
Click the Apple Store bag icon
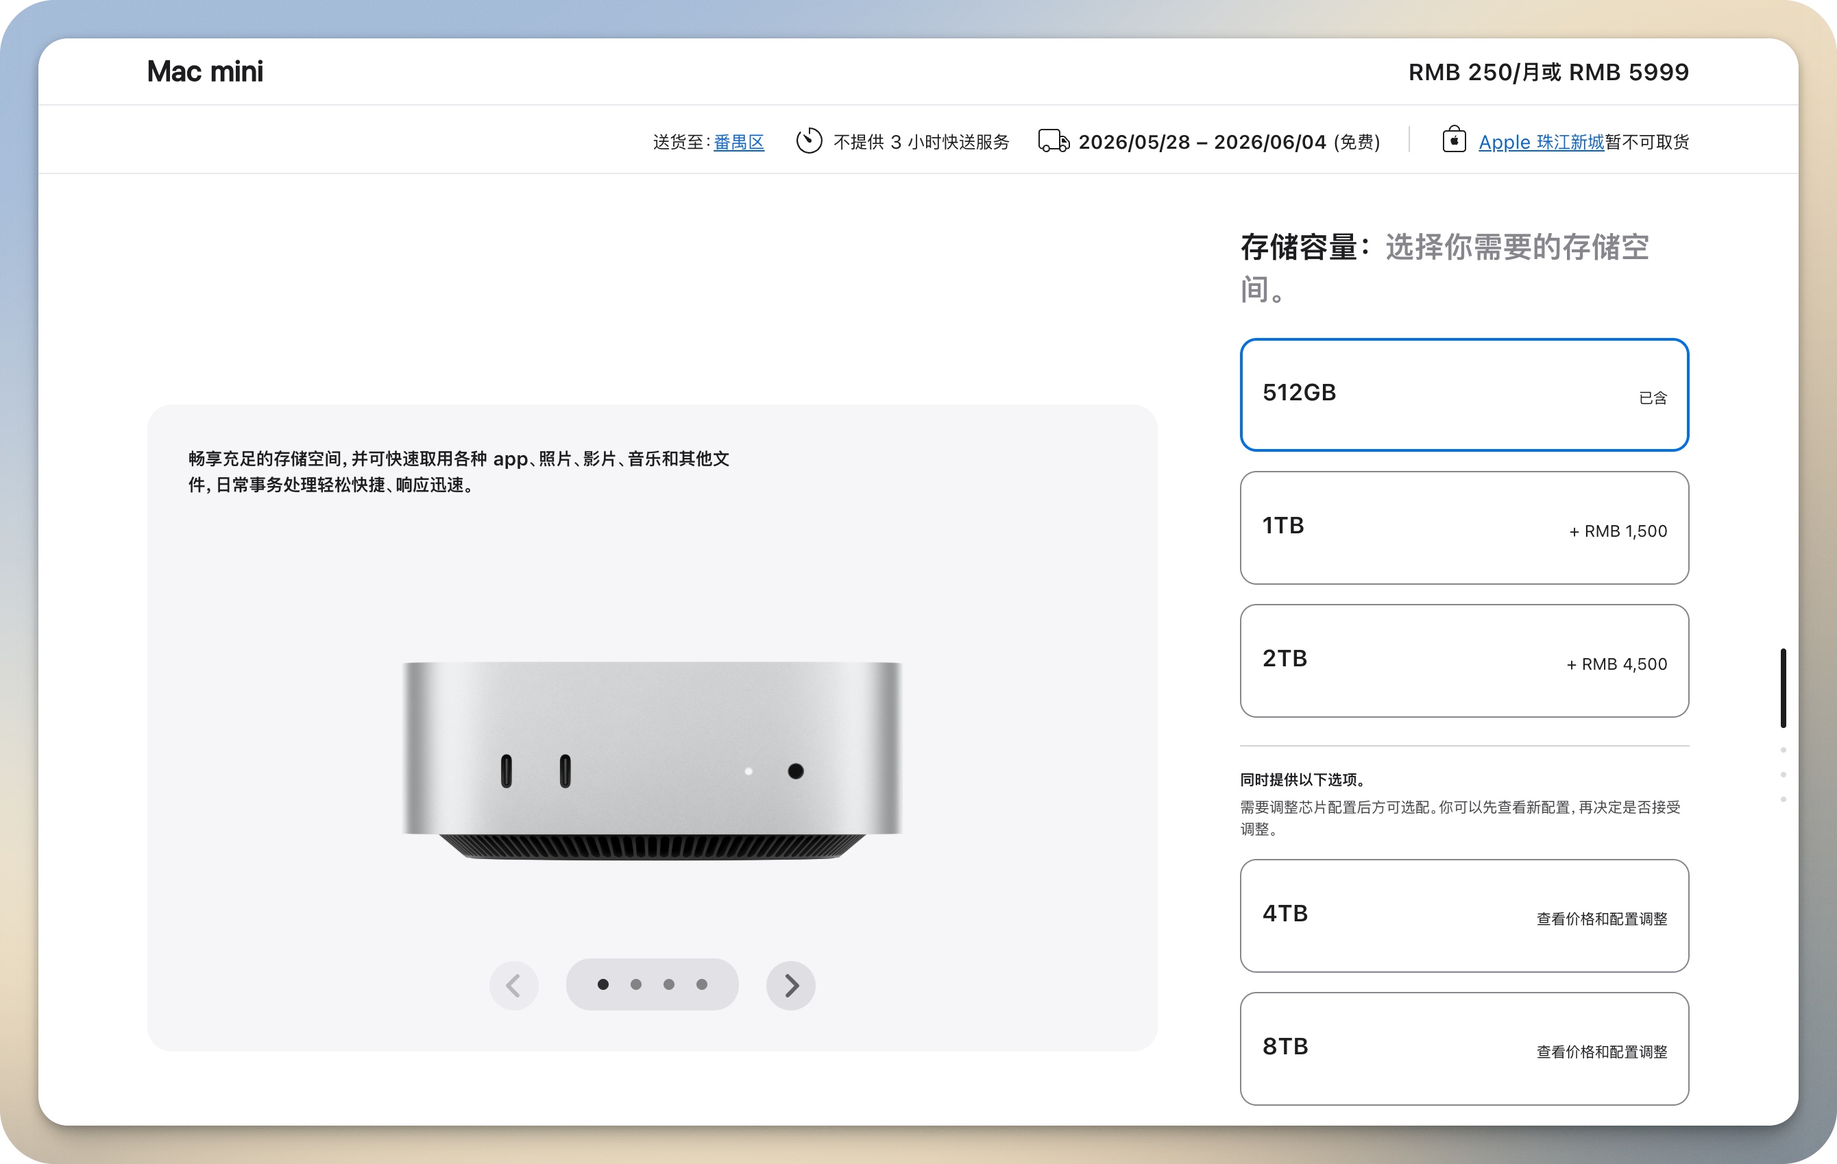1454,140
